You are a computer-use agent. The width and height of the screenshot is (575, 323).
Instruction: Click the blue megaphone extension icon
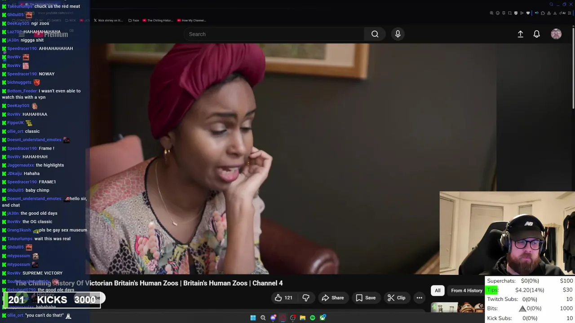(x=537, y=13)
